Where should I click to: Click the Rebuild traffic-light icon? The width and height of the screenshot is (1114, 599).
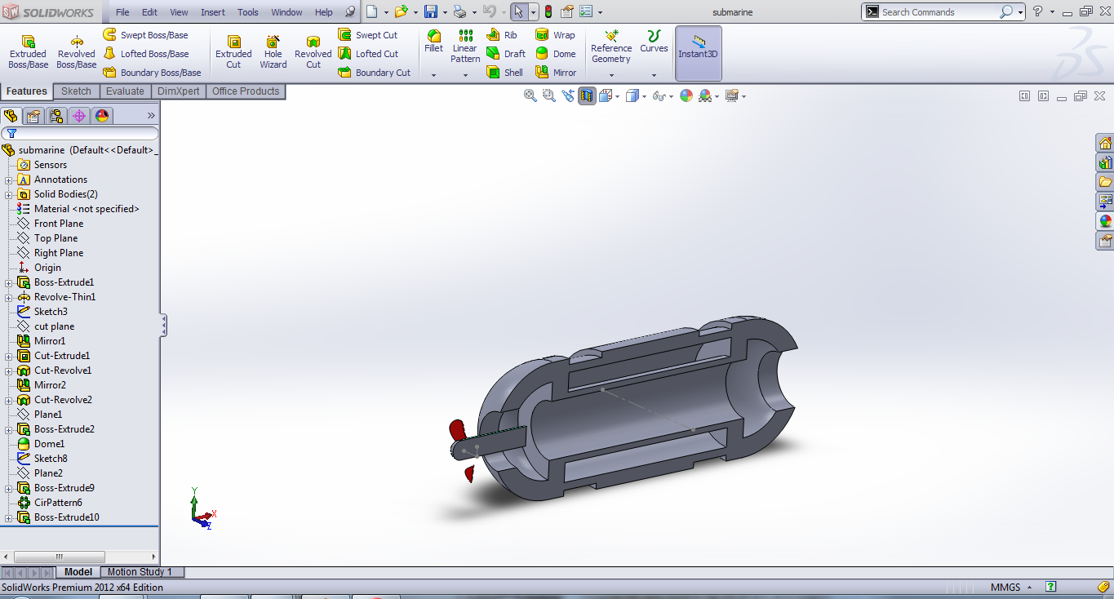(548, 11)
